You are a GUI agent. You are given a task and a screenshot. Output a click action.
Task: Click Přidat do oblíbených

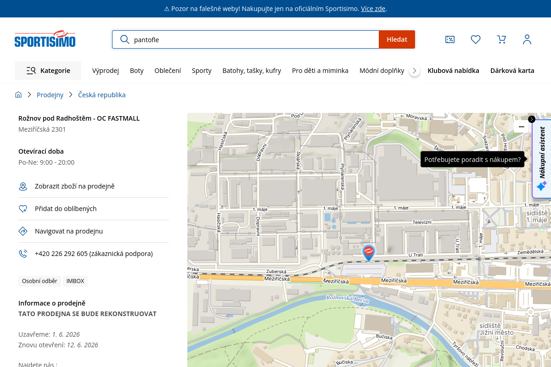(x=66, y=209)
